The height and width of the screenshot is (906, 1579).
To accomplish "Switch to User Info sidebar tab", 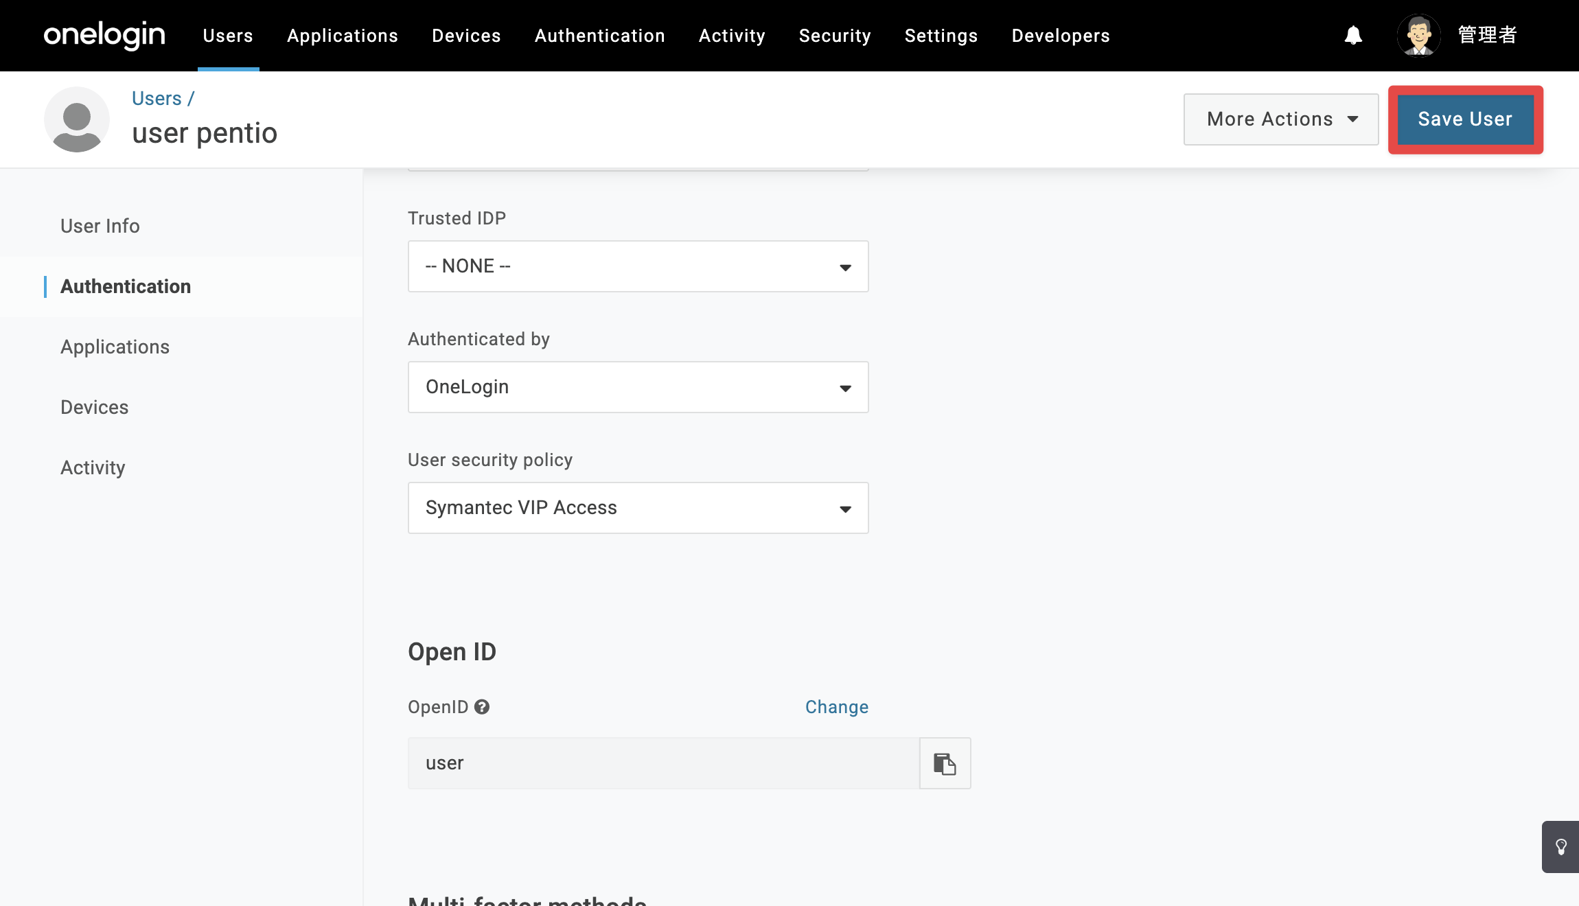I will [x=100, y=226].
